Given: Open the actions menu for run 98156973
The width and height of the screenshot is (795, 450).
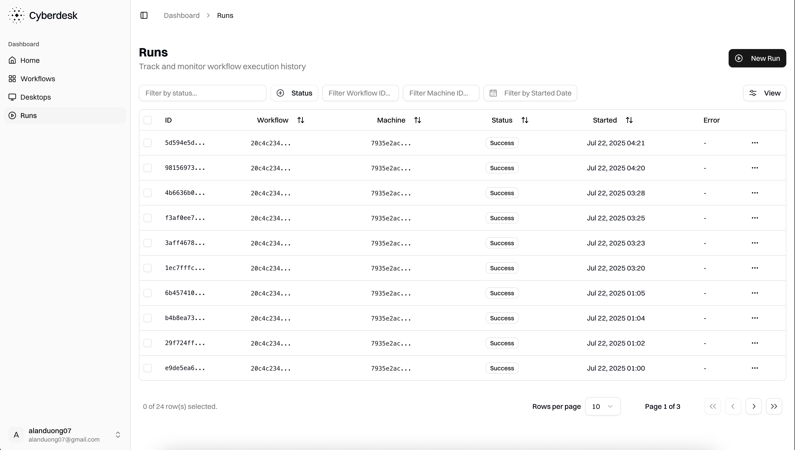Looking at the screenshot, I should coord(755,168).
